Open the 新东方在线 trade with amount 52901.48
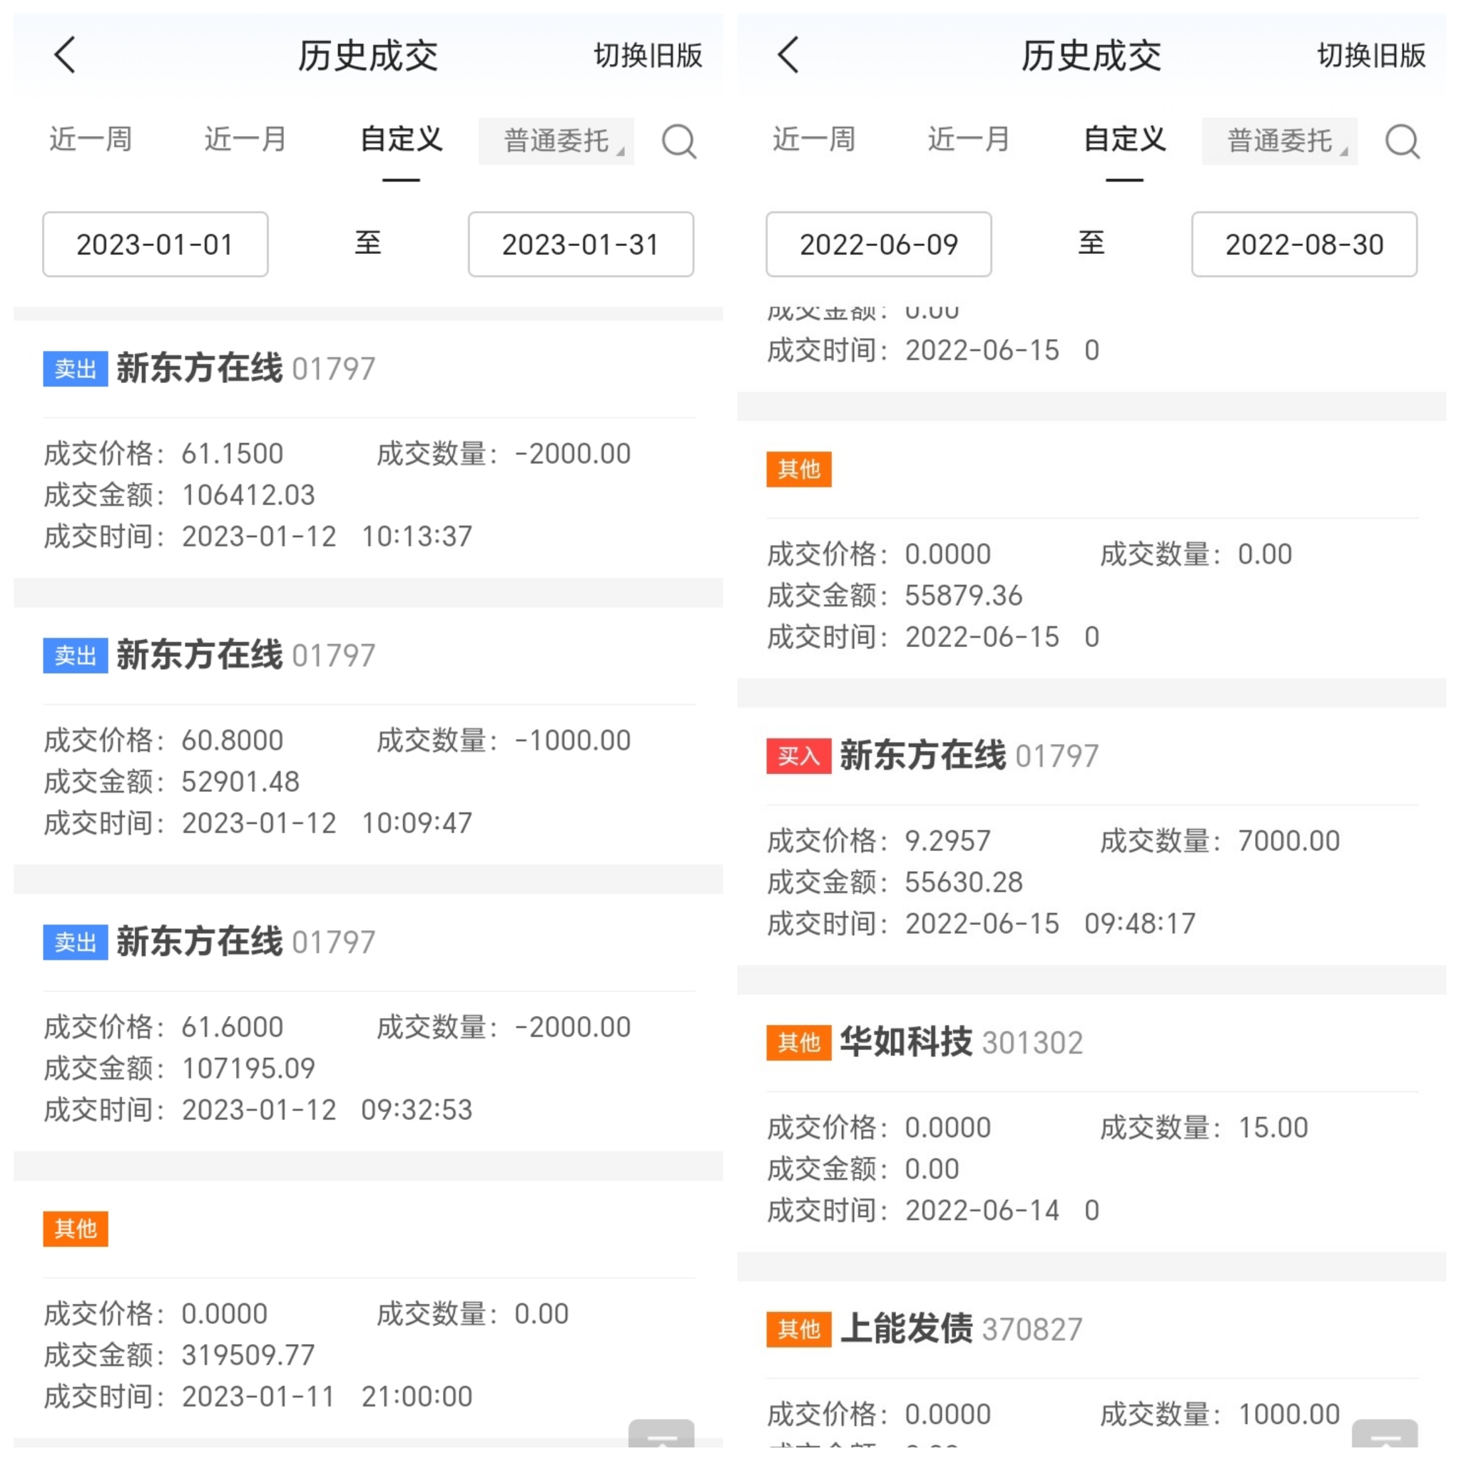 click(x=368, y=735)
